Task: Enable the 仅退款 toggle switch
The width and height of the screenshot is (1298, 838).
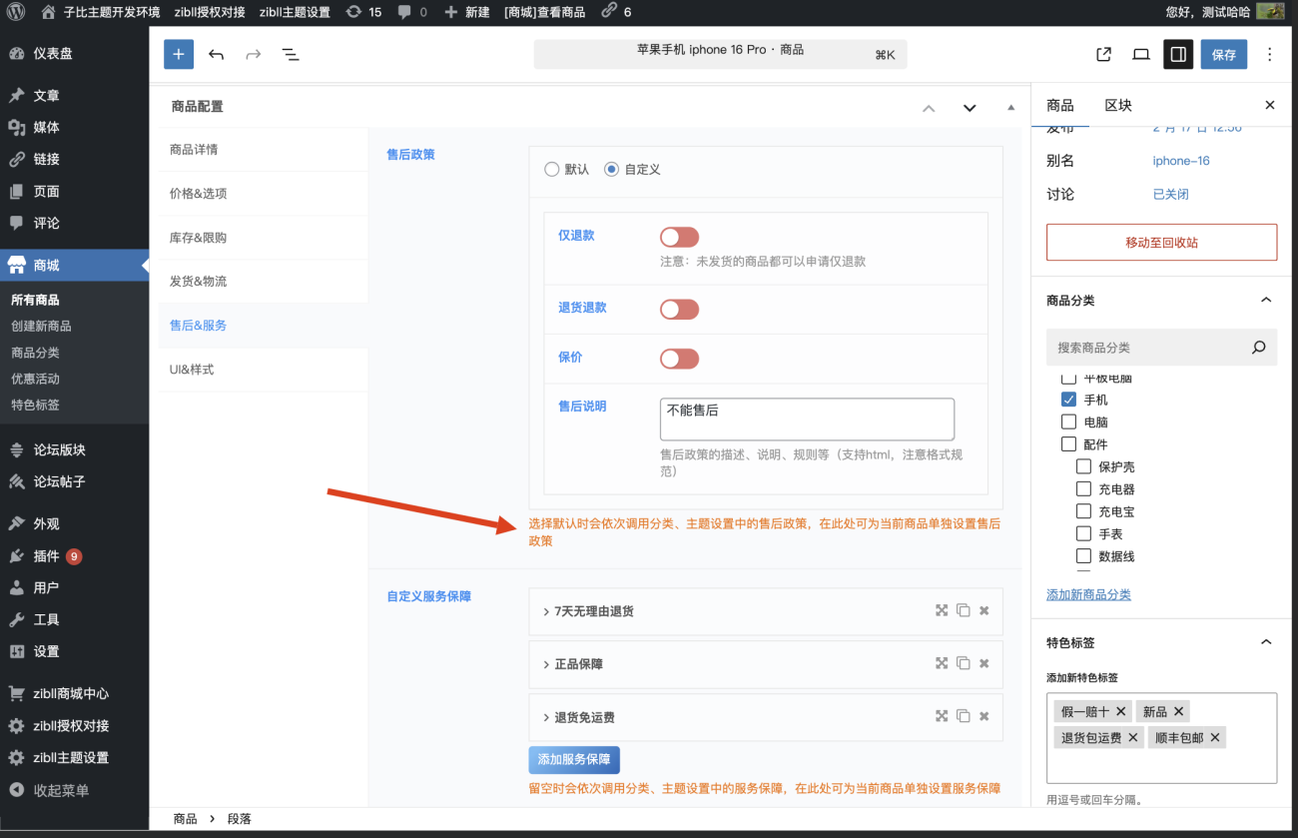Action: tap(679, 237)
